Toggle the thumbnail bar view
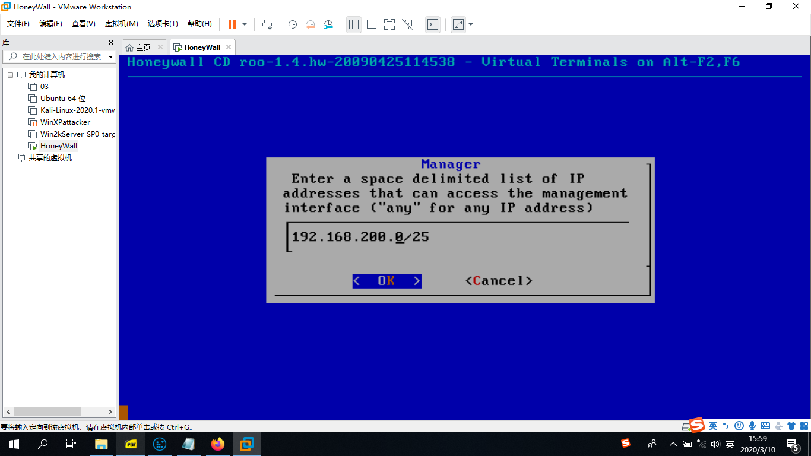This screenshot has width=811, height=456. click(372, 24)
